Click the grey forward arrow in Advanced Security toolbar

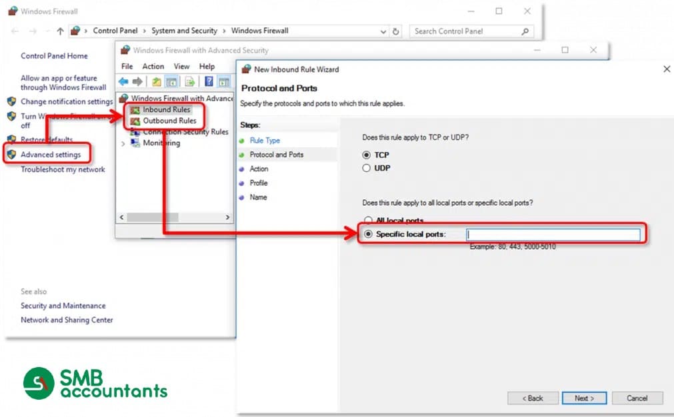(137, 81)
